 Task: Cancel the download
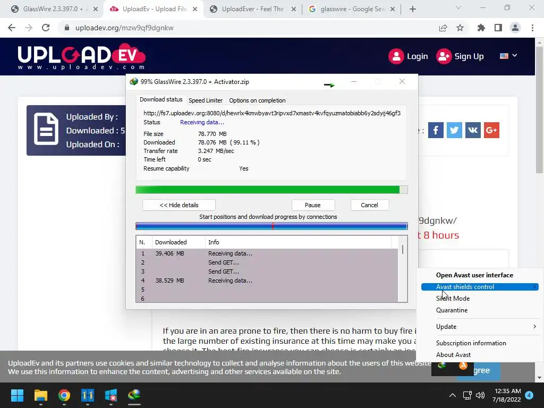coord(369,205)
